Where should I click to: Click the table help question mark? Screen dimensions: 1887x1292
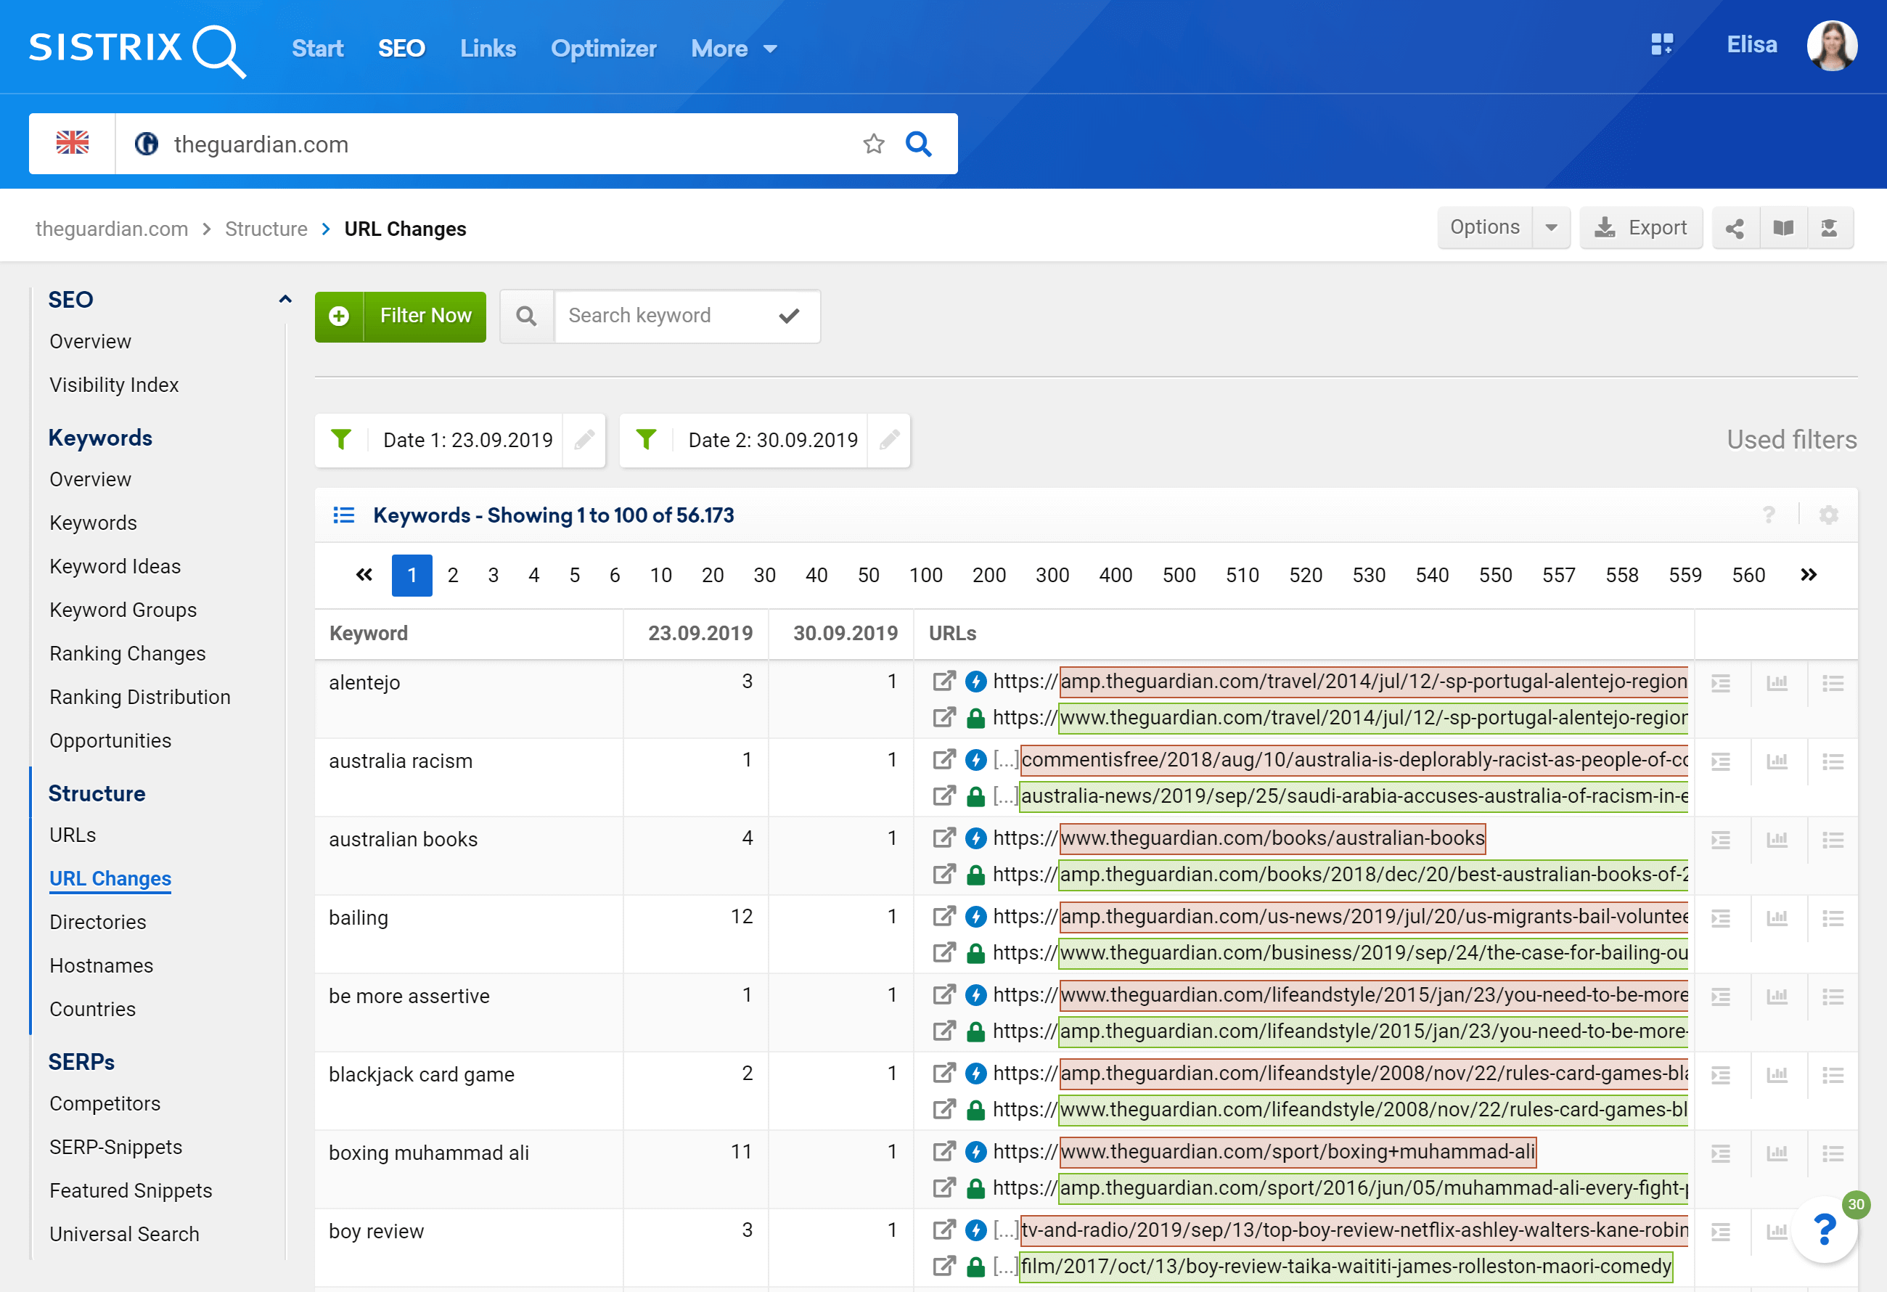[x=1769, y=515]
